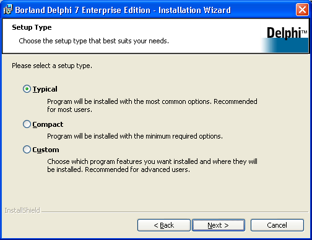Screen dimensions: 312x240
Task: Select the Custom radio button
Action: click(27, 150)
